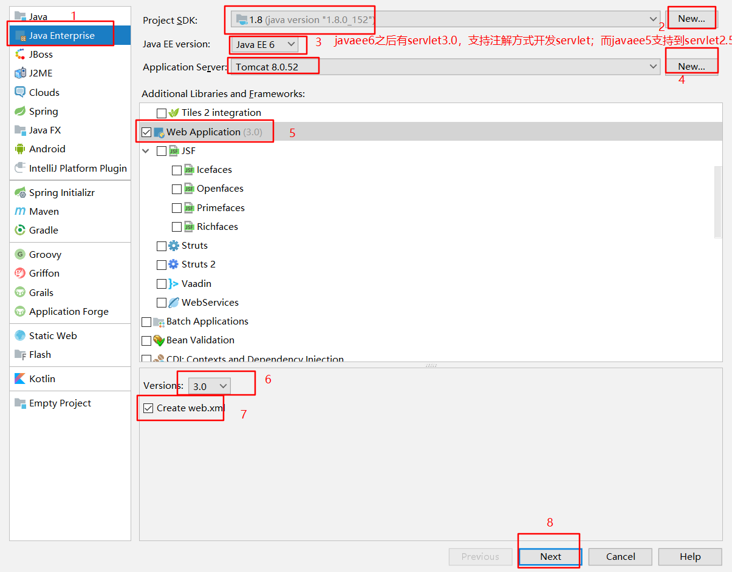
Task: Select the Spring Initializr icon
Action: coord(20,193)
